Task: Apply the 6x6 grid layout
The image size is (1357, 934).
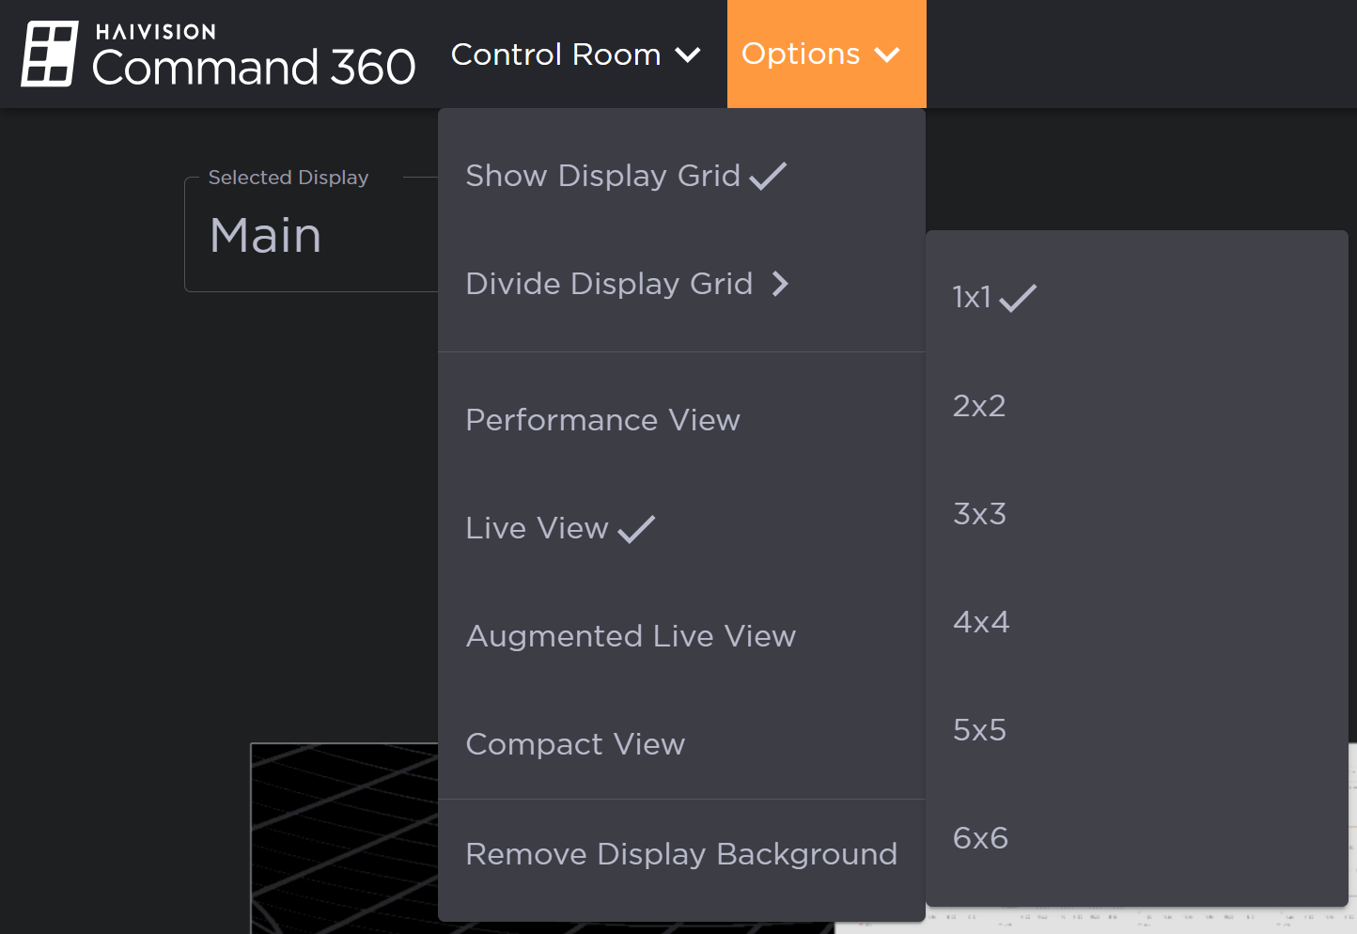Action: (980, 838)
